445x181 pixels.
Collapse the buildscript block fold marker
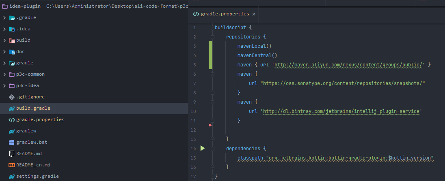(212, 28)
